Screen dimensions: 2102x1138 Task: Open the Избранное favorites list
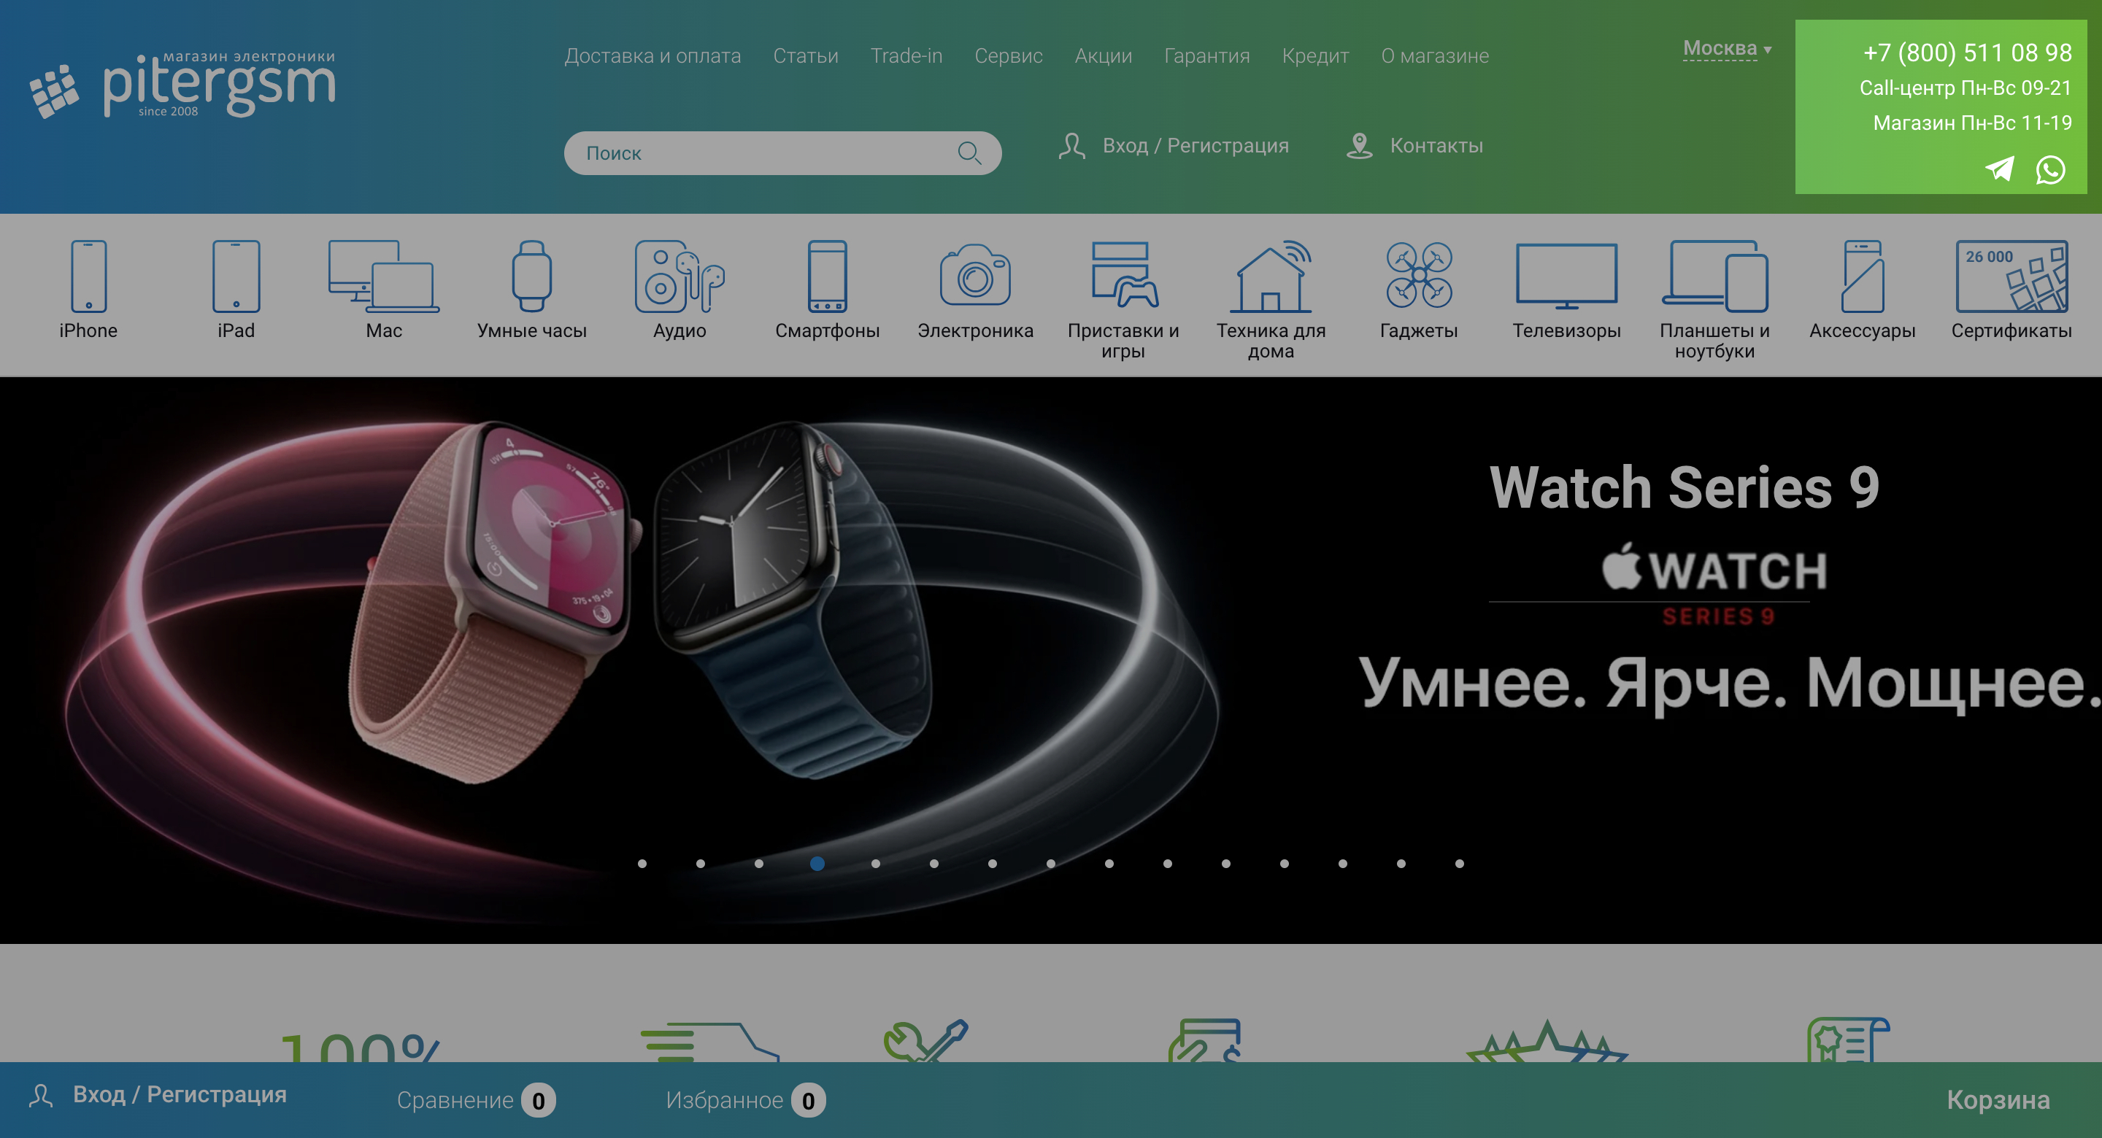(745, 1099)
